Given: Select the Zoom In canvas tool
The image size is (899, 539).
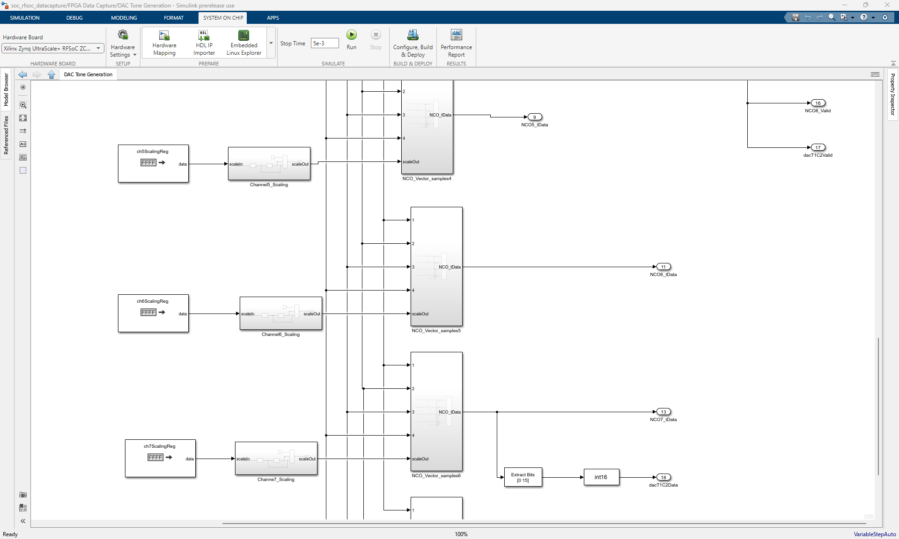Looking at the screenshot, I should click(x=23, y=105).
